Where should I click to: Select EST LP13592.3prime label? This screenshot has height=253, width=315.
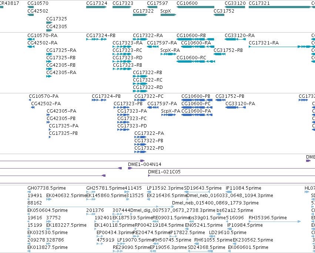coord(165,188)
